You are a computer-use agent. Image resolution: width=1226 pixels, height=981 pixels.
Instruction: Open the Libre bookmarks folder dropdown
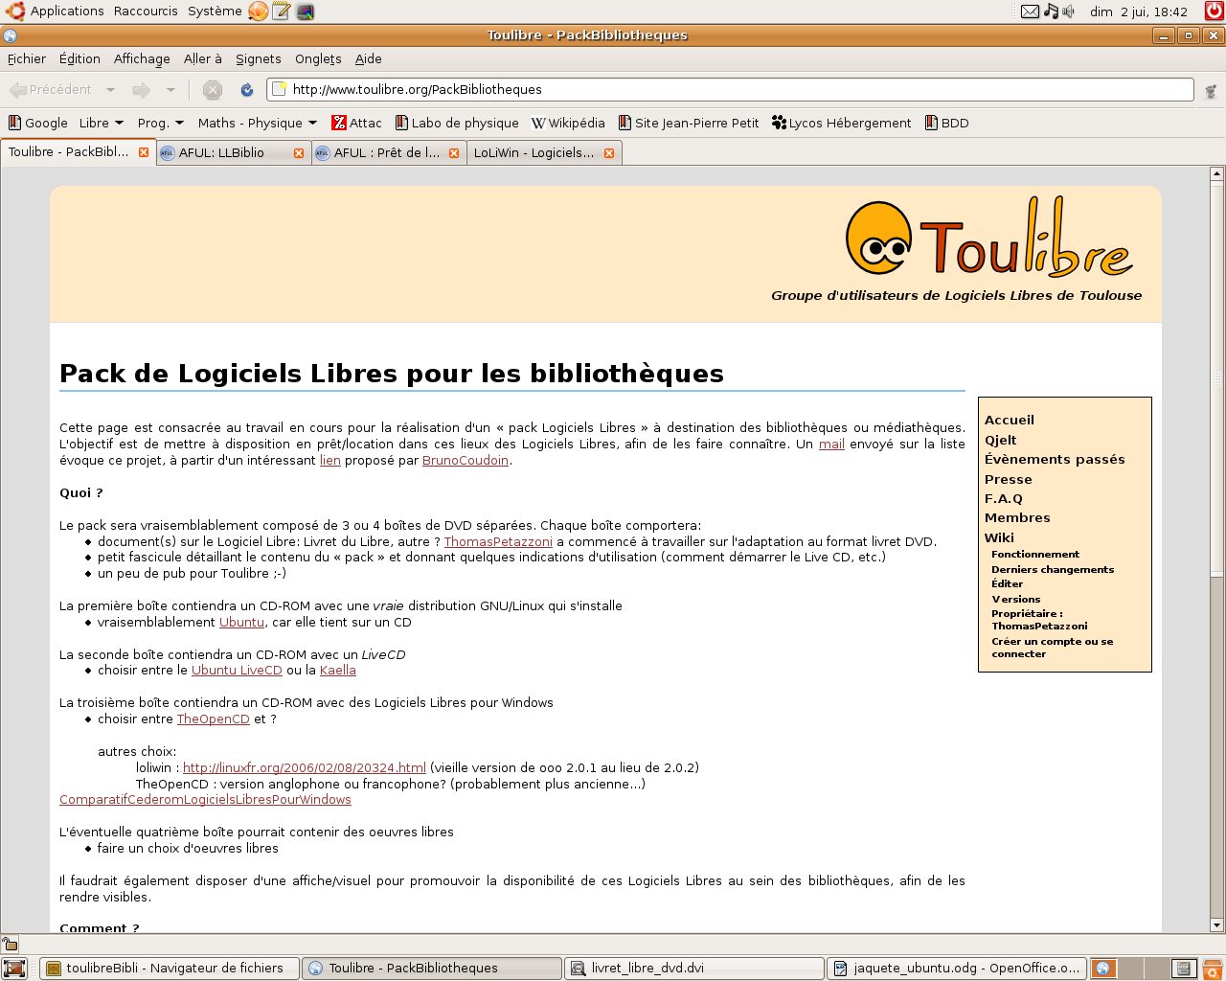point(102,123)
